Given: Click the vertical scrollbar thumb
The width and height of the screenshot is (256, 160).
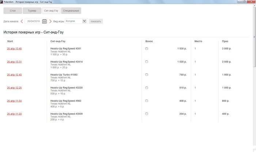Looking at the screenshot, I should coord(255,37).
